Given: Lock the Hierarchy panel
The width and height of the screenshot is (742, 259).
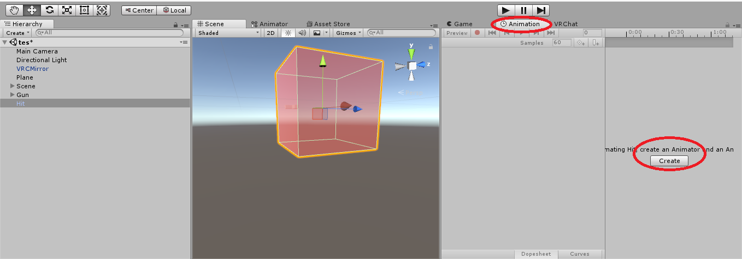Looking at the screenshot, I should (x=175, y=25).
